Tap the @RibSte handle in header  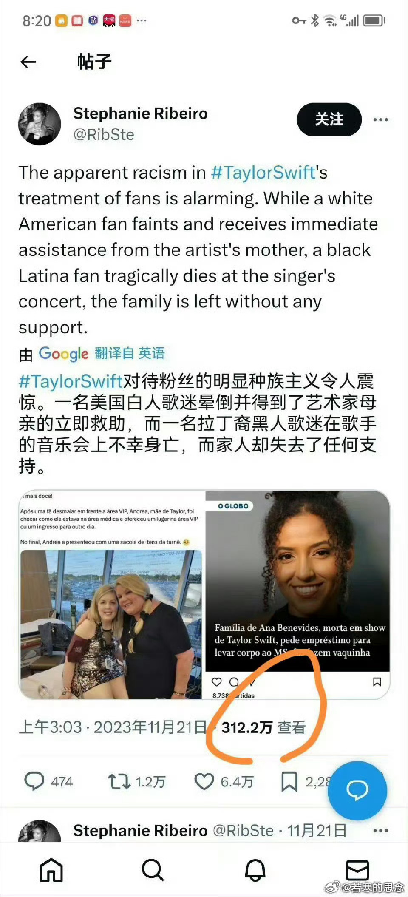point(104,135)
